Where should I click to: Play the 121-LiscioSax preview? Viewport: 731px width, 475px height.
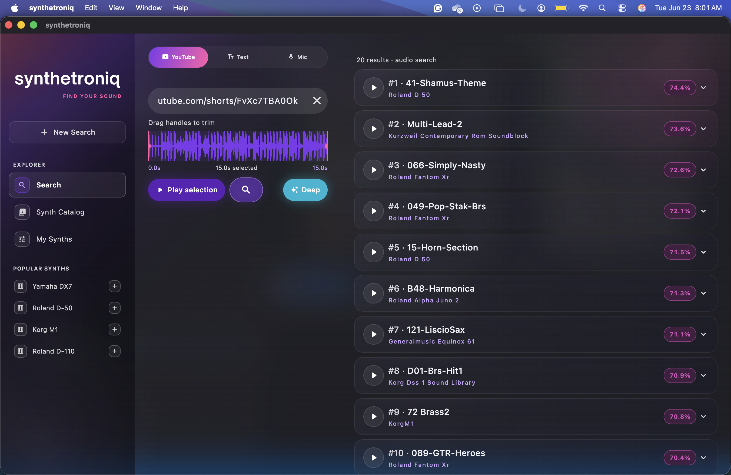click(374, 334)
